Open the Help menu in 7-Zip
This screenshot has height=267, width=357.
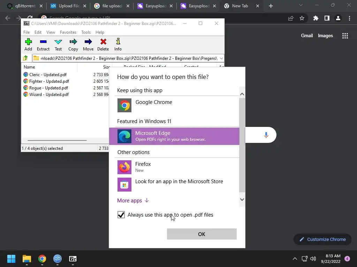click(100, 32)
